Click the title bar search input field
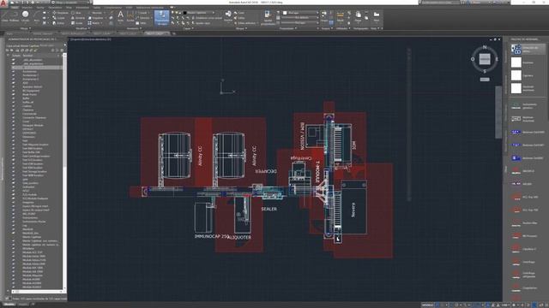This screenshot has width=549, height=308. click(x=440, y=3)
